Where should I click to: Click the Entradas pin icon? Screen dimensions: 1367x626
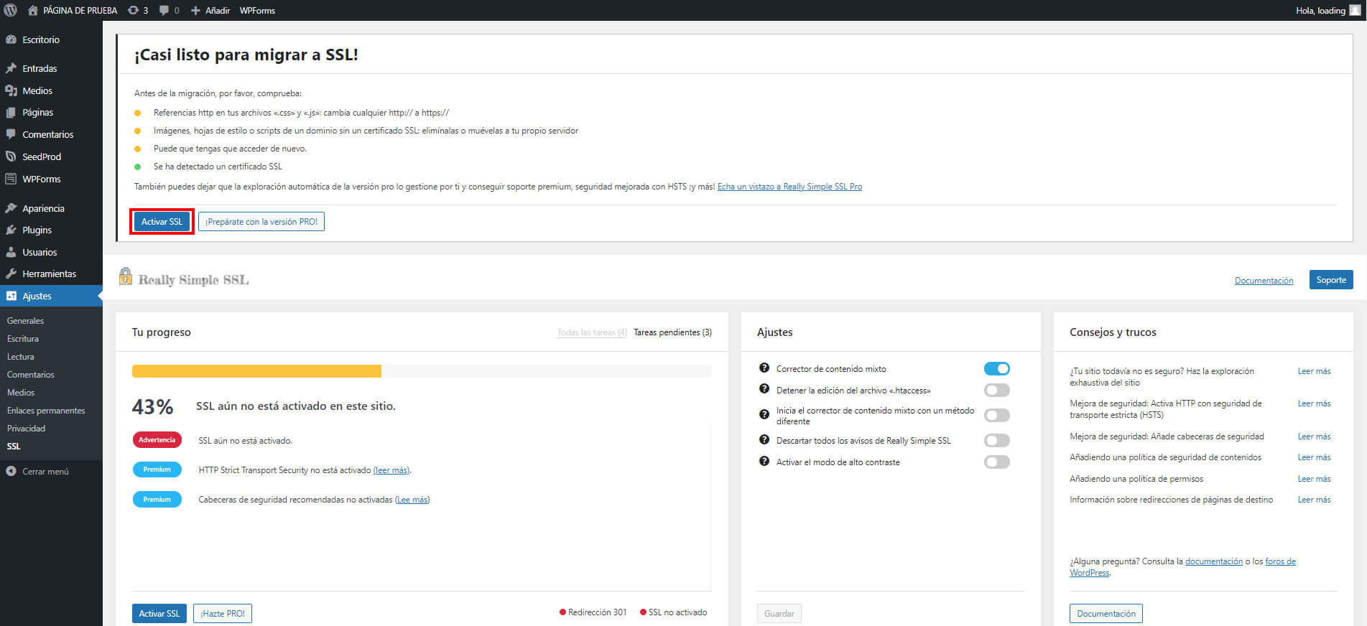11,68
